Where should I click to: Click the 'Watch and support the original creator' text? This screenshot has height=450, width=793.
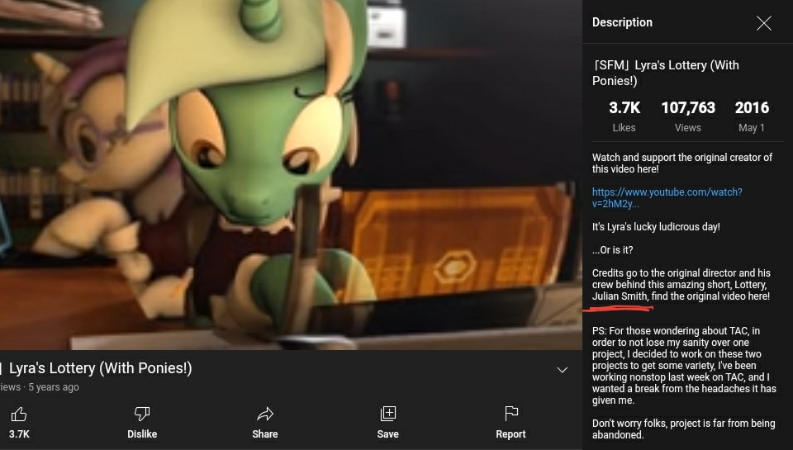681,163
